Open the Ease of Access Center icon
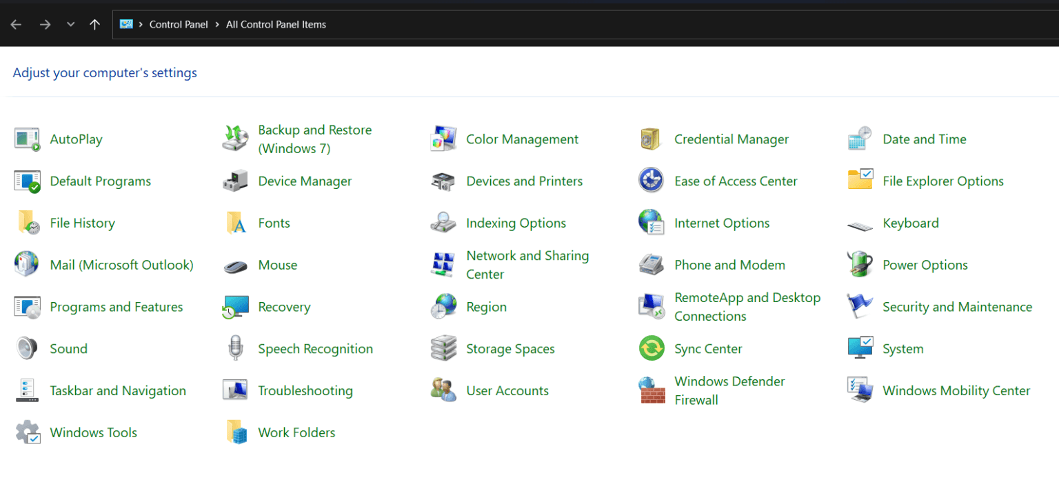The width and height of the screenshot is (1059, 491). click(651, 181)
